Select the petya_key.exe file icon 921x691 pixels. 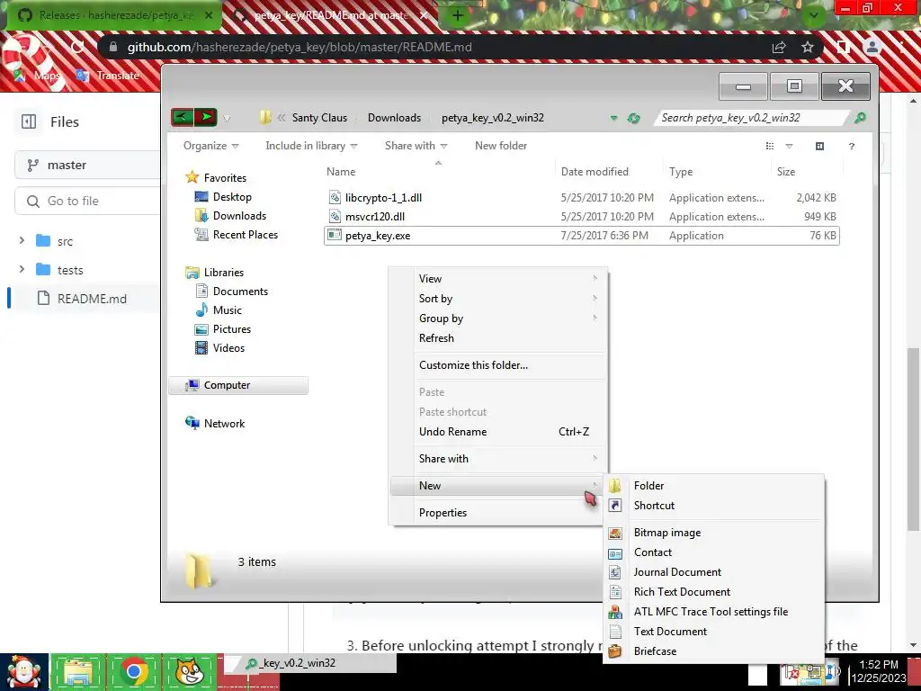[335, 235]
